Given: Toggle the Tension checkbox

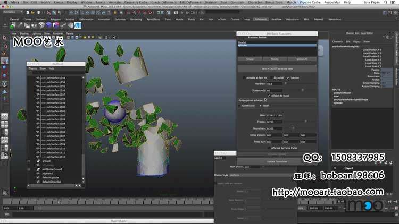Looking at the screenshot, I should (288, 77).
